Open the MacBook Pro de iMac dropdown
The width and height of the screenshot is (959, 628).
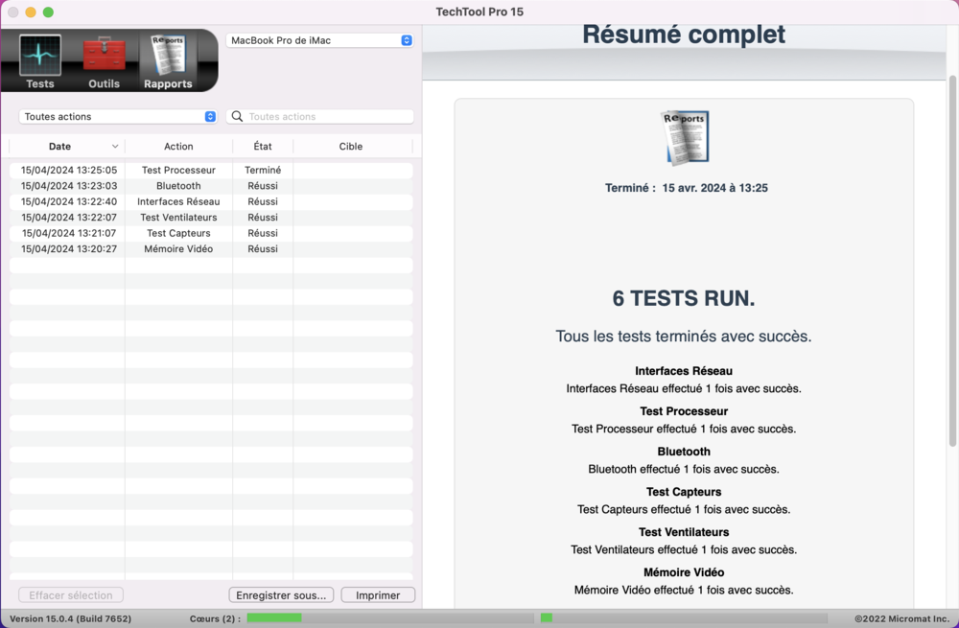point(319,40)
